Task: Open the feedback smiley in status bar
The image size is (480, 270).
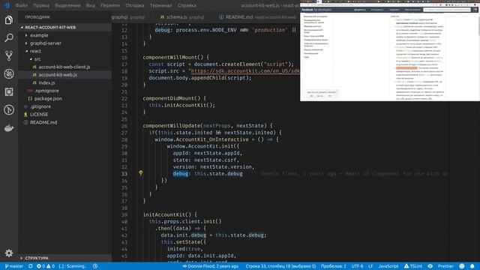Action: click(462, 266)
